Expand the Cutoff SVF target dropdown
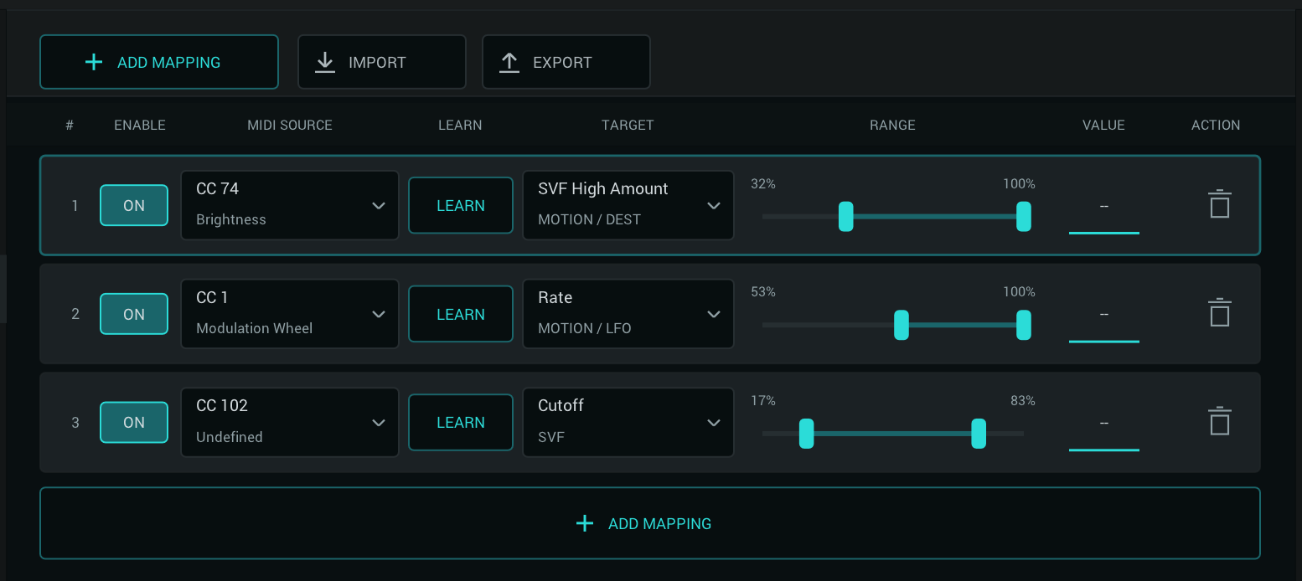The height and width of the screenshot is (581, 1302). click(628, 422)
